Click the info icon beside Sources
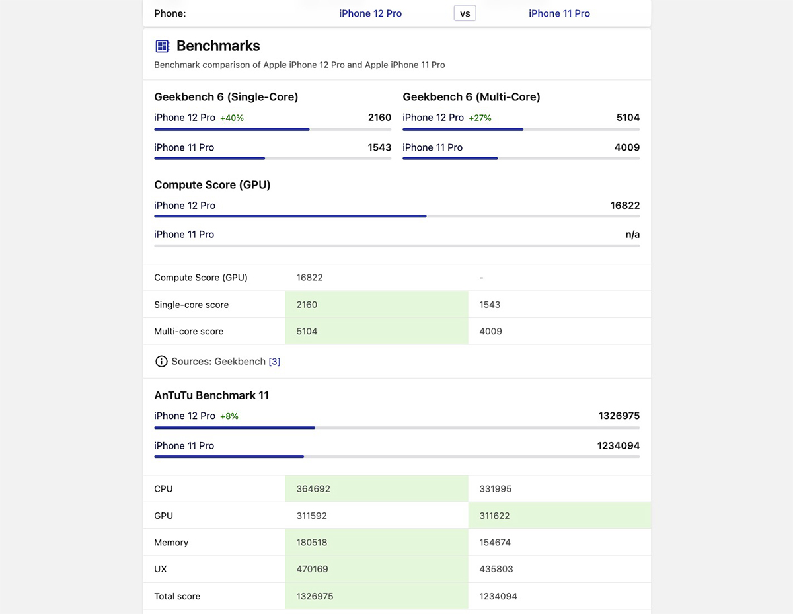Viewport: 793px width, 614px height. click(x=161, y=362)
